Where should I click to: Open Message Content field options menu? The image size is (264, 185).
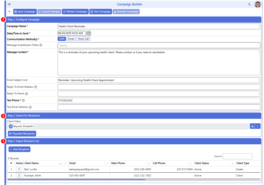pyautogui.click(x=259, y=52)
